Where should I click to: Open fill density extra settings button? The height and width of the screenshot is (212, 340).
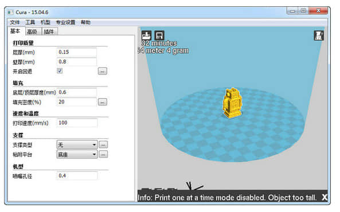103,102
